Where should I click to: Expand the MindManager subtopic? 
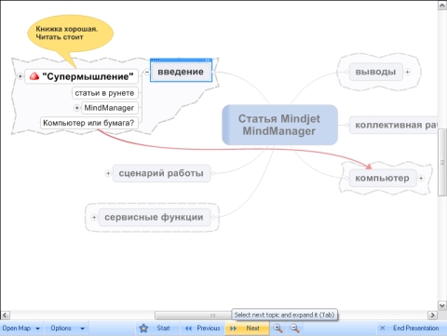click(76, 108)
